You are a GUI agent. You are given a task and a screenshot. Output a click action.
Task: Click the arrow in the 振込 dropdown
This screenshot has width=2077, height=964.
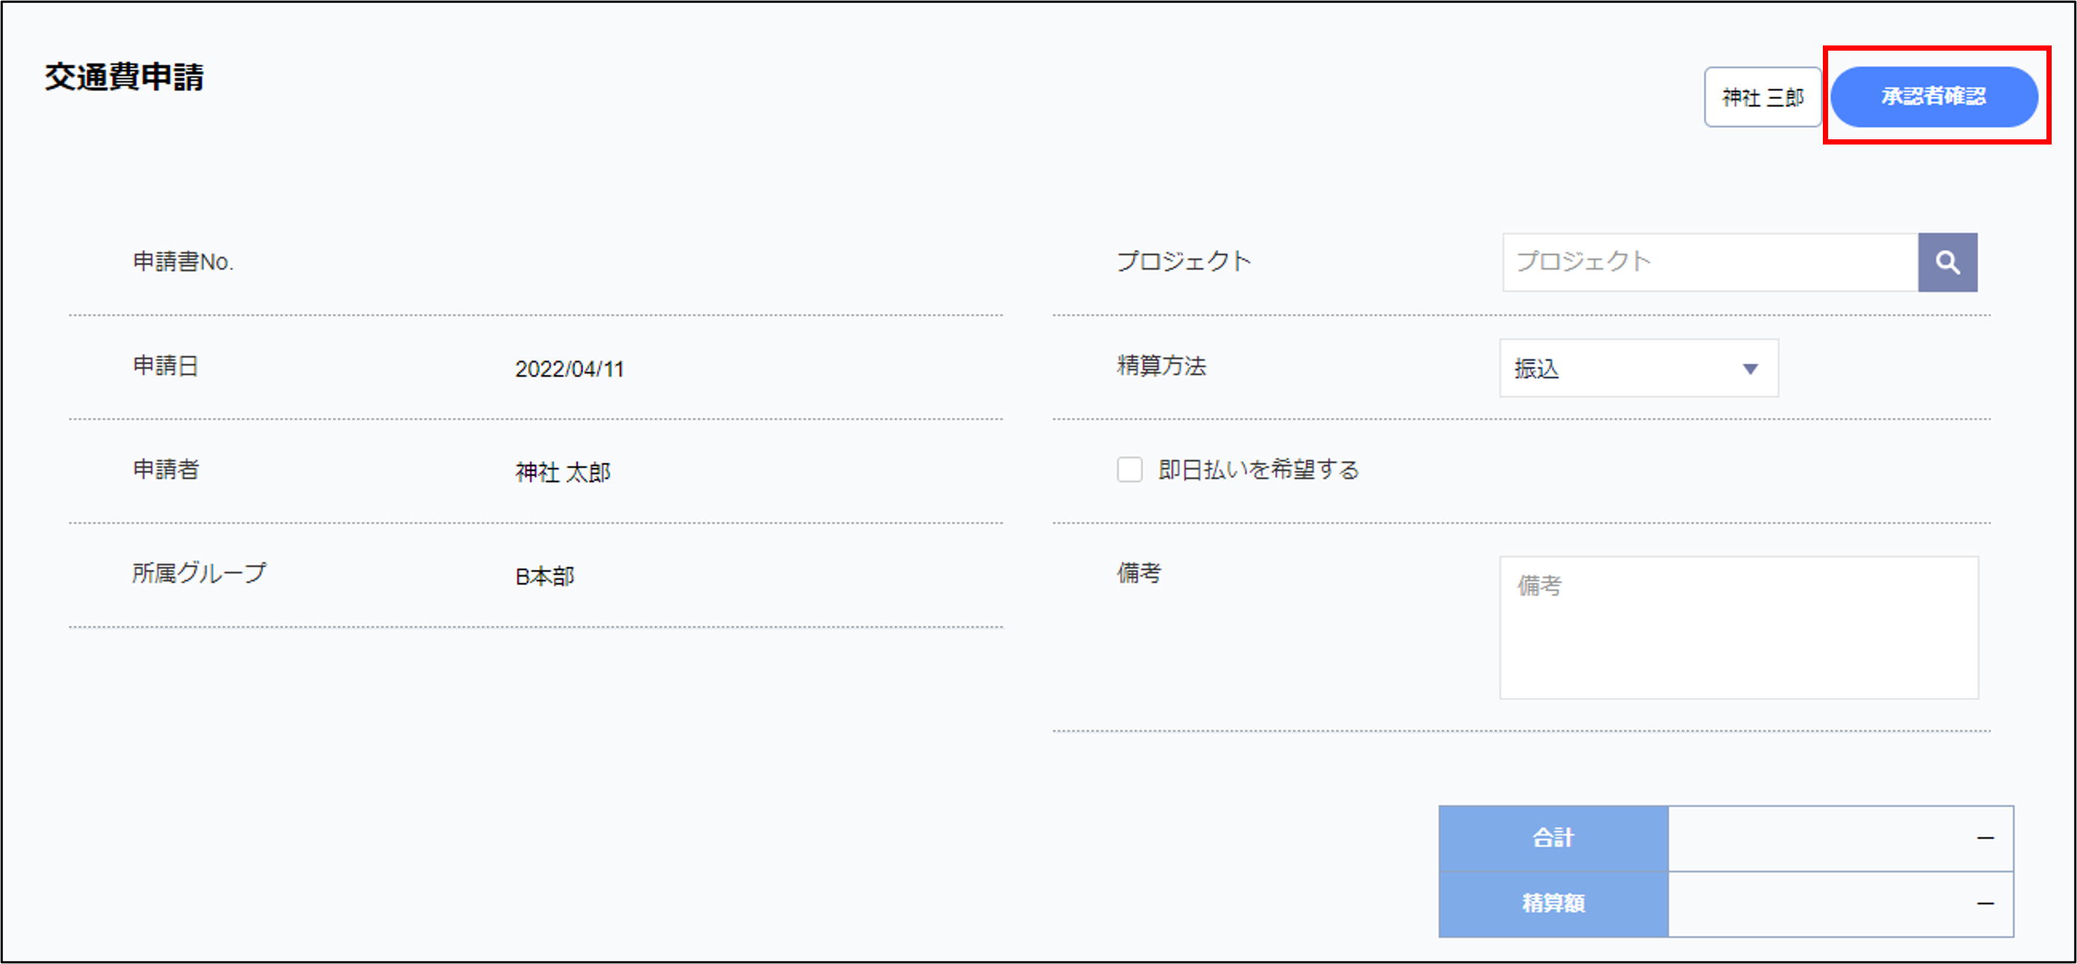1750,370
